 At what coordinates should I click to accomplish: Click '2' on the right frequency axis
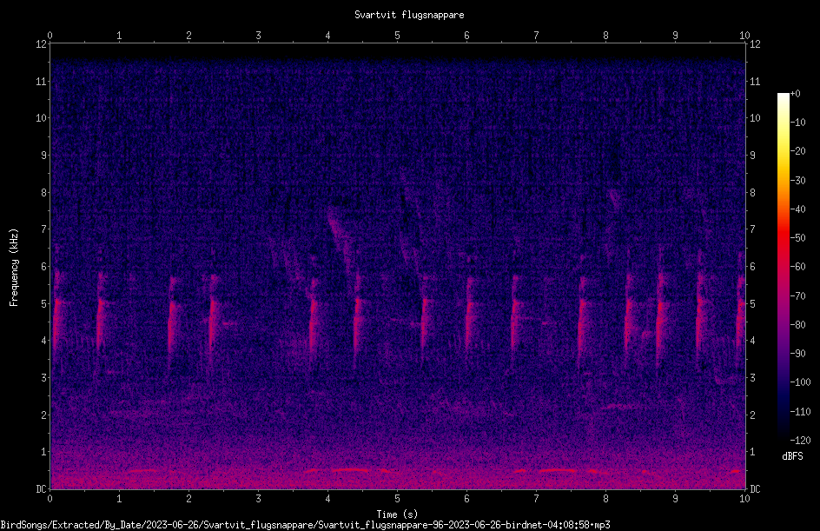point(752,415)
